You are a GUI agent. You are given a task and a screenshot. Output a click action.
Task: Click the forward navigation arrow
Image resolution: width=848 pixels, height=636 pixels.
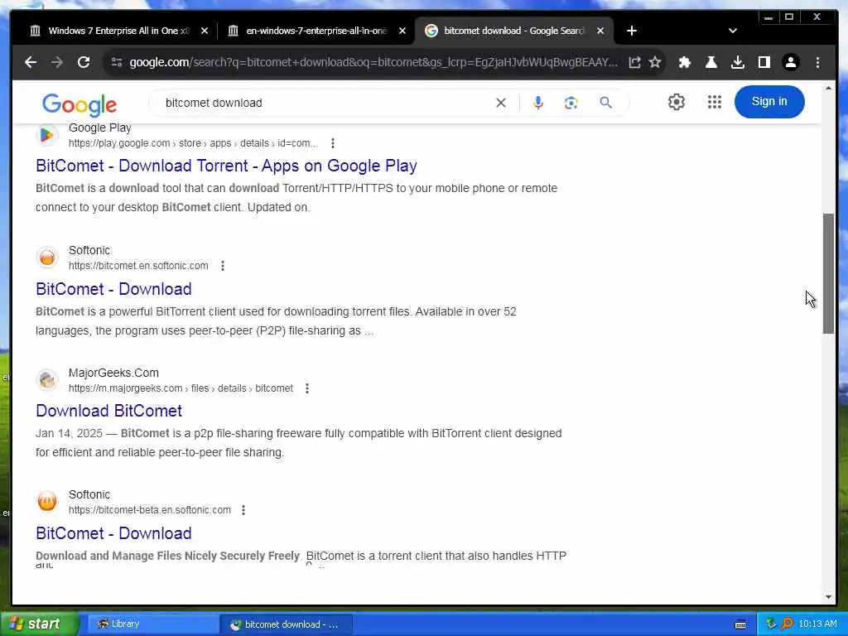[x=57, y=62]
